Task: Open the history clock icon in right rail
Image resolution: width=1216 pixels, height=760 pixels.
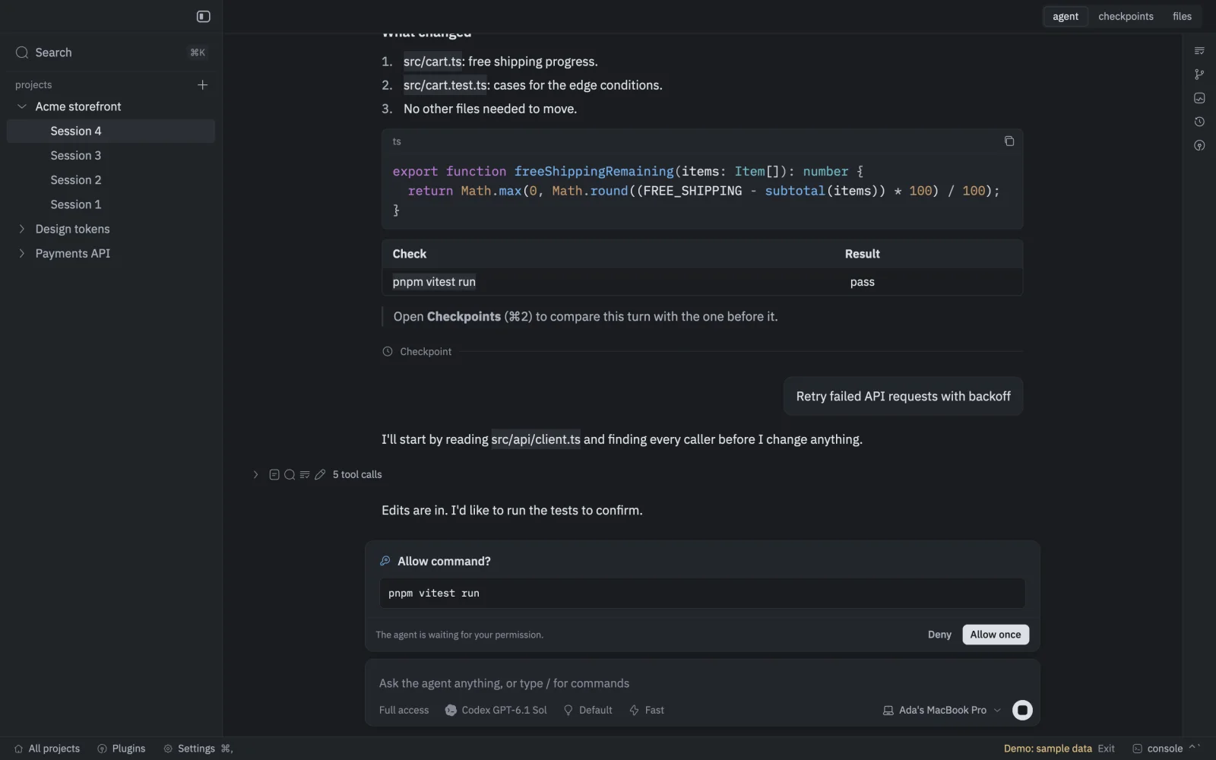Action: click(1199, 122)
